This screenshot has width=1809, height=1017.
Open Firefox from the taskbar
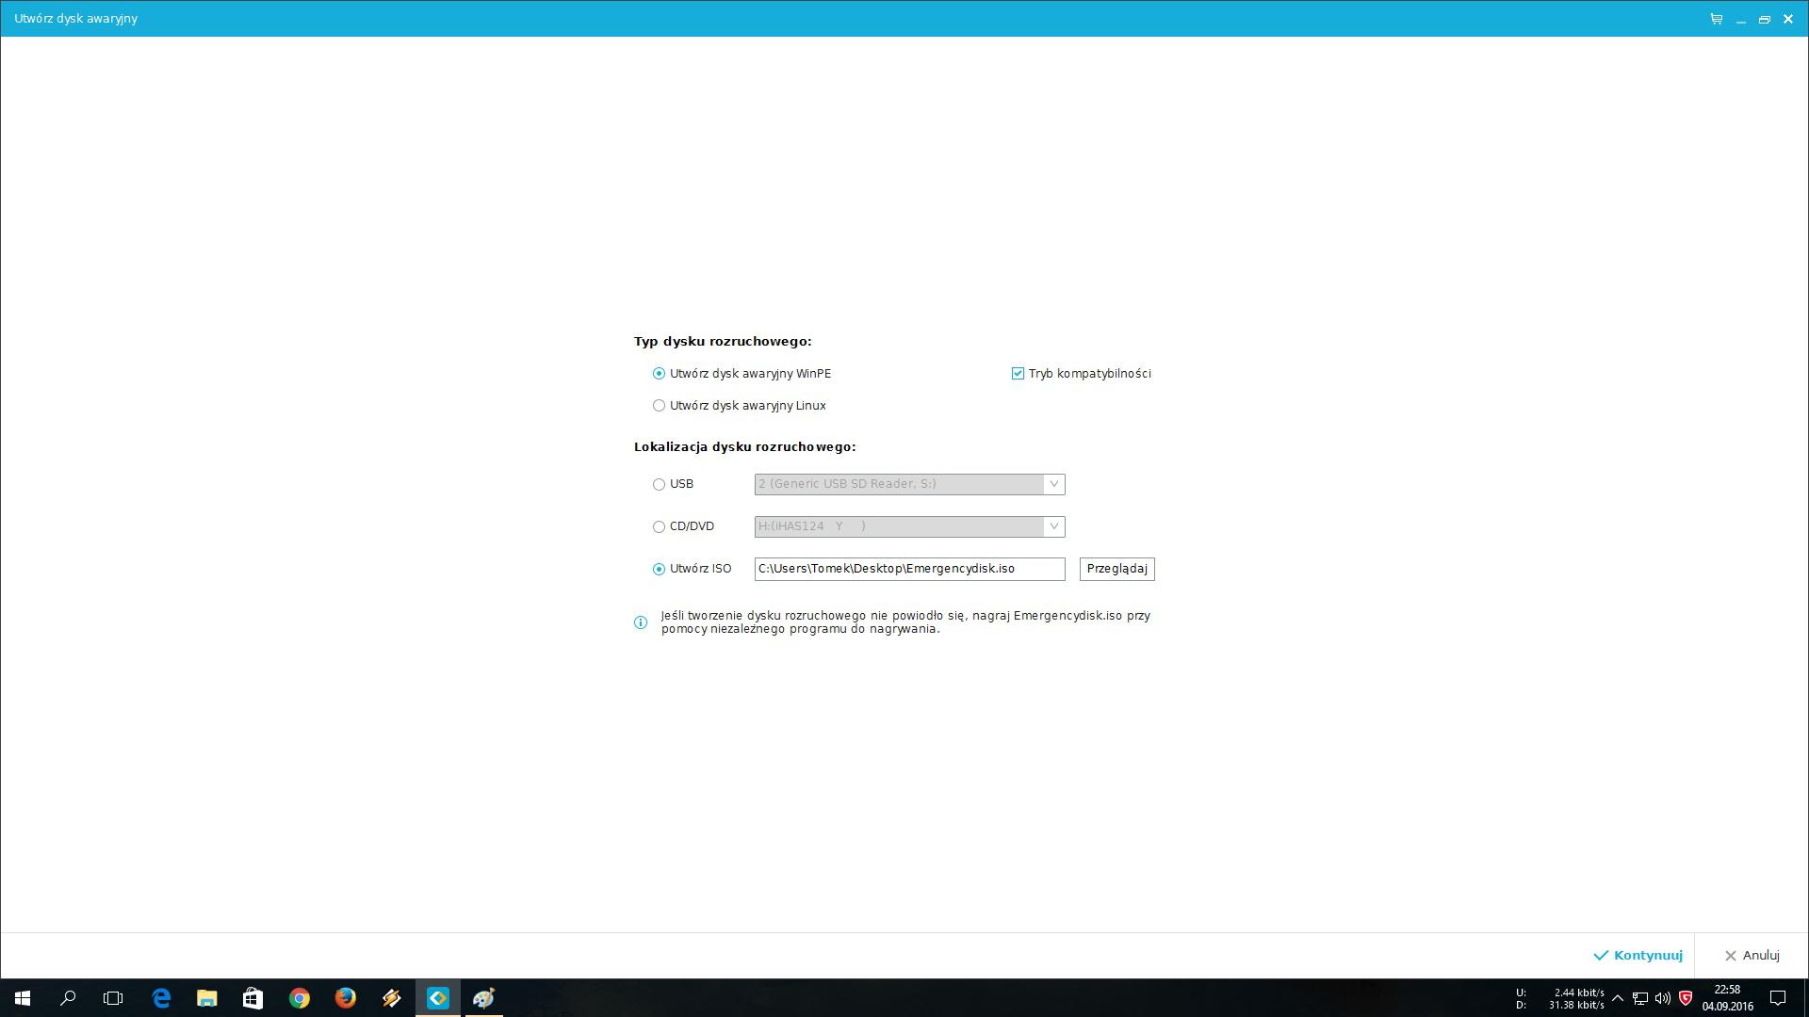pyautogui.click(x=346, y=998)
